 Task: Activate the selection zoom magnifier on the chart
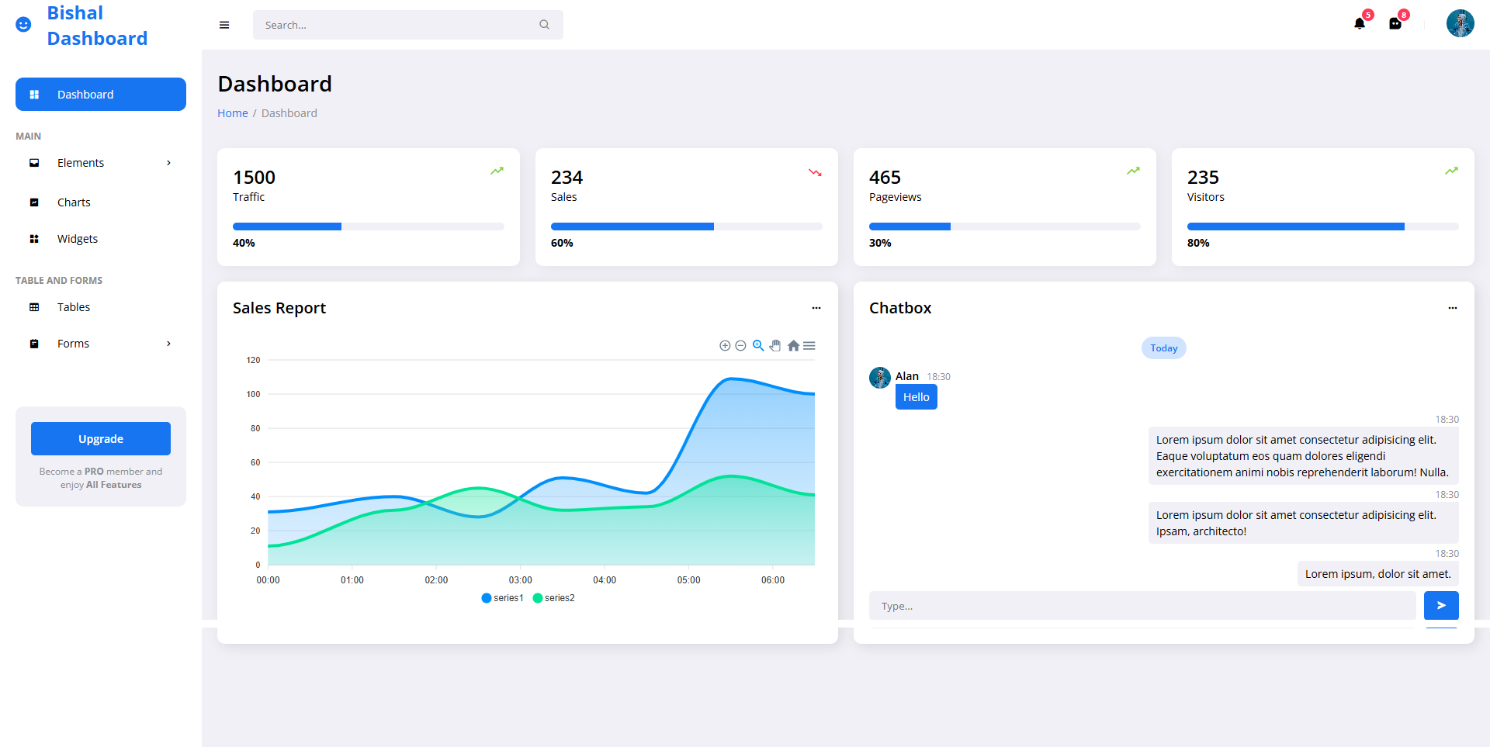point(758,345)
